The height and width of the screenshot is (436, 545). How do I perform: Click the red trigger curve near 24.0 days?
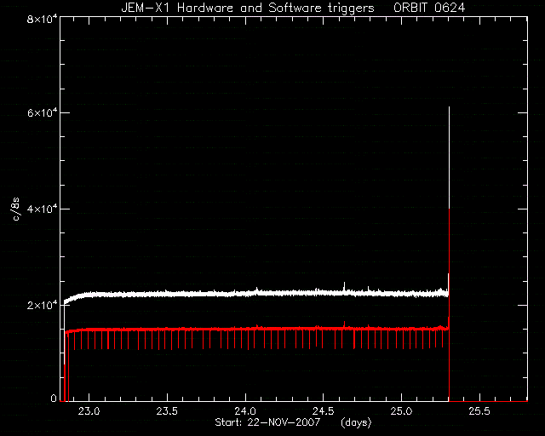click(245, 329)
